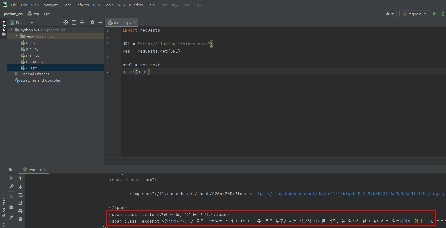Click line number 4 in gutter
The image size is (446, 228).
[x=107, y=51]
